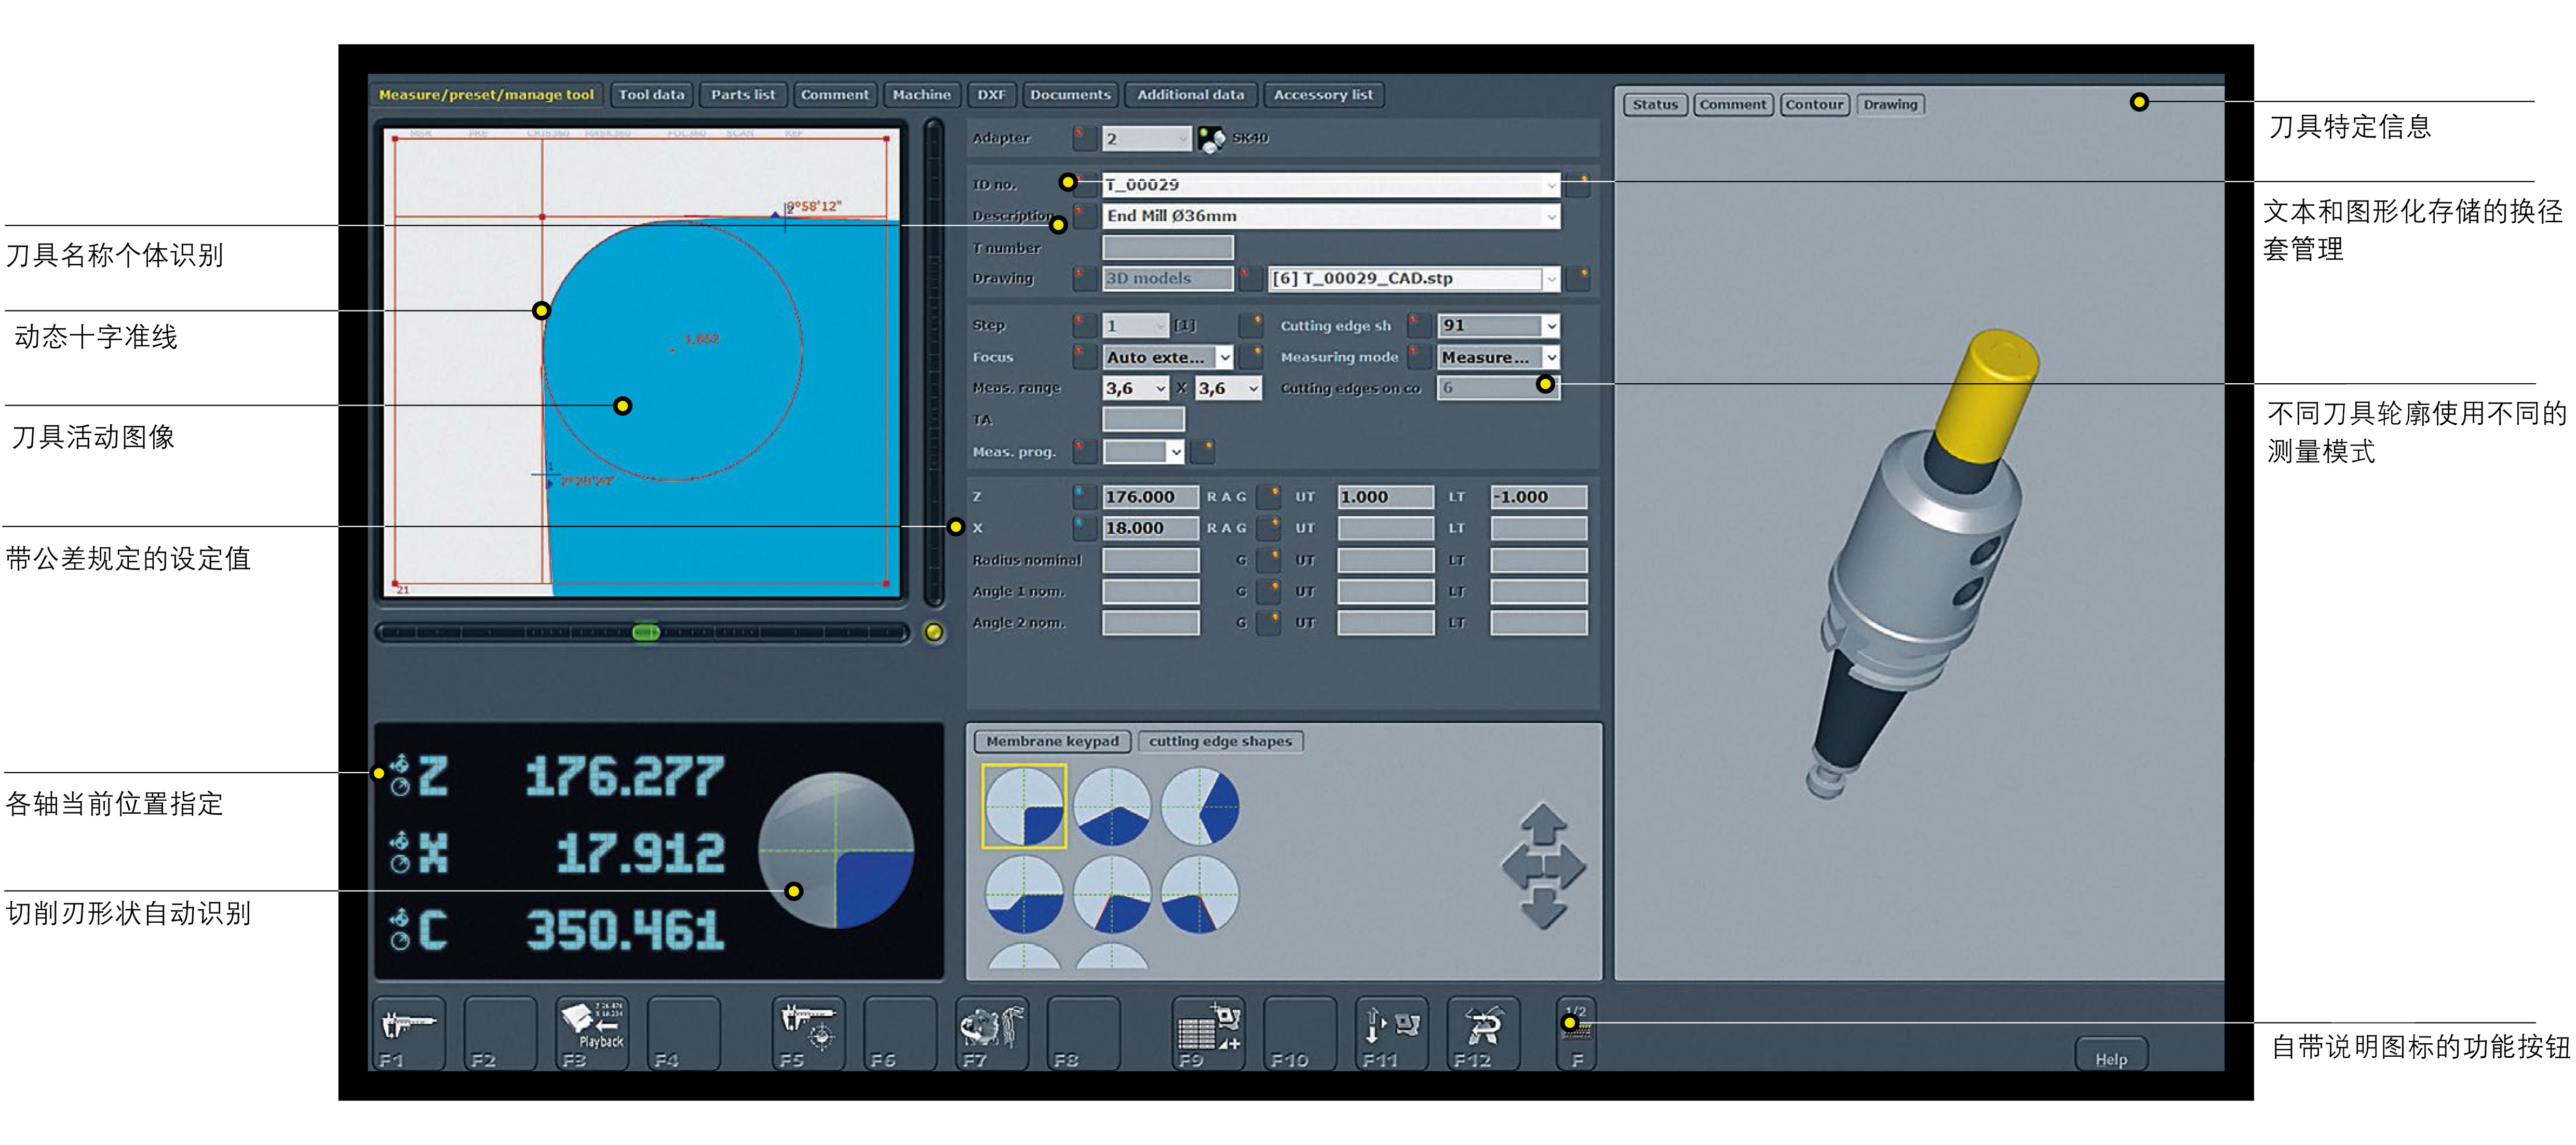Select the first quadrant cutting edge shape
This screenshot has width=2576, height=1145.
pyautogui.click(x=1024, y=806)
